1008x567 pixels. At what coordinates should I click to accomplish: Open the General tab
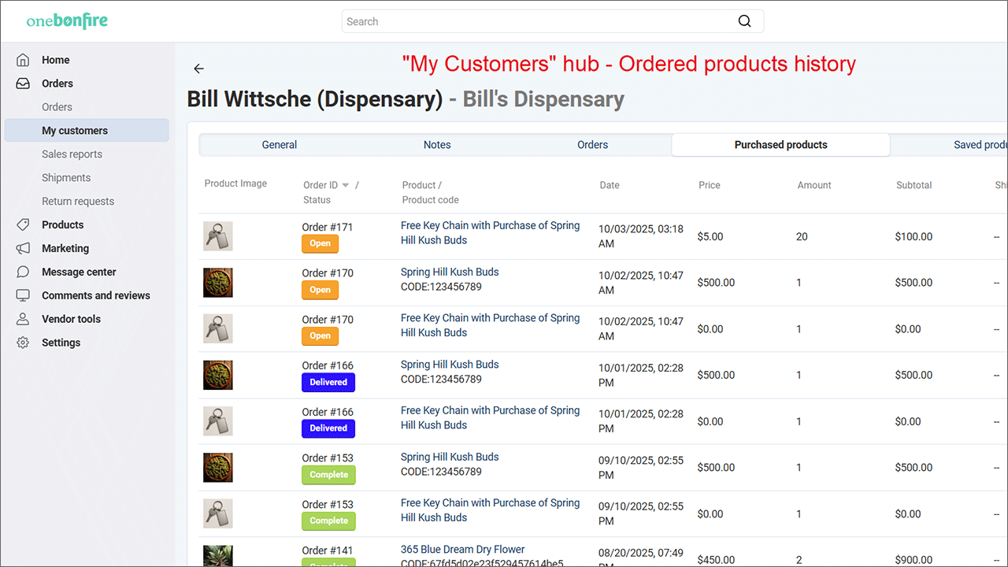click(x=280, y=145)
